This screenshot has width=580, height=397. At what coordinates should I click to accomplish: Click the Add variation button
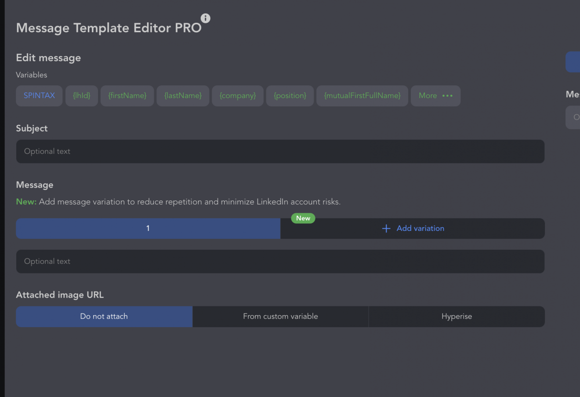pyautogui.click(x=413, y=229)
